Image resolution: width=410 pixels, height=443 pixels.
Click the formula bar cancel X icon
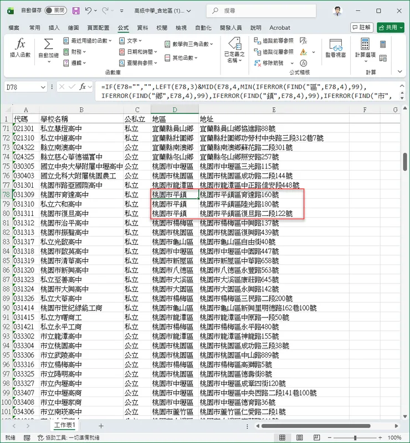(x=62, y=87)
